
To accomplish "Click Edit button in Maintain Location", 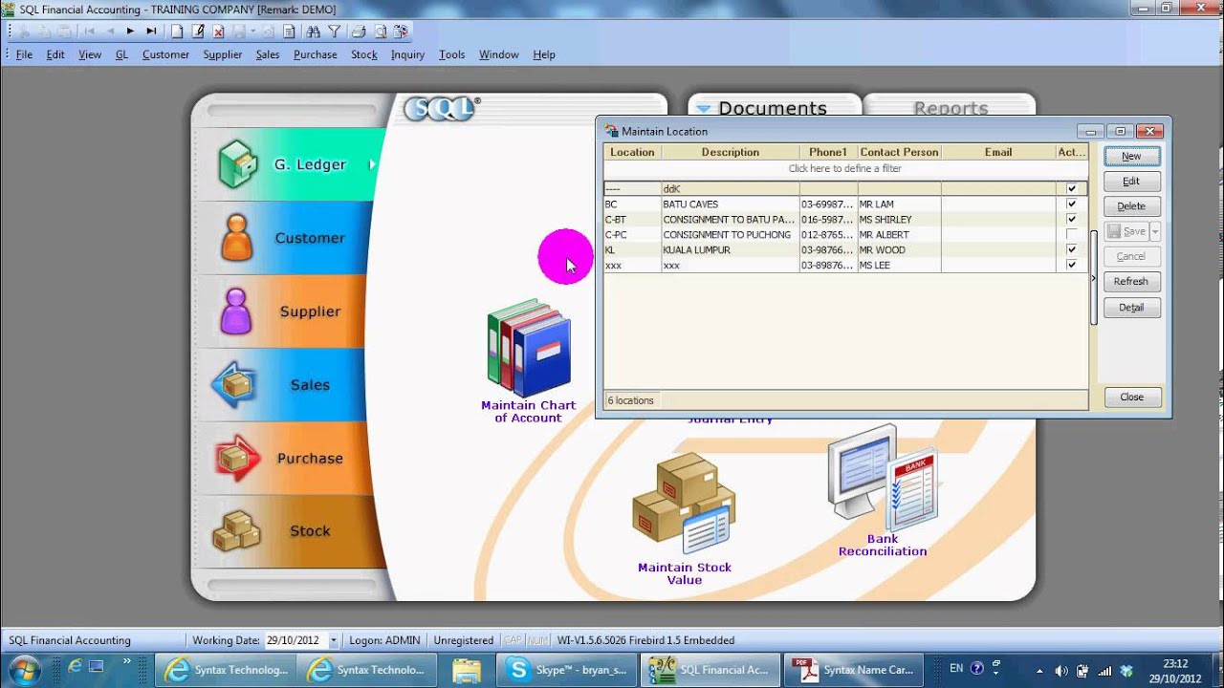I will pos(1131,181).
